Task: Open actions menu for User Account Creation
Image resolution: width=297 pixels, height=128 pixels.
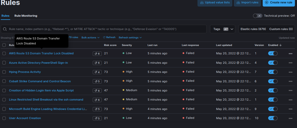Action: tap(290, 118)
